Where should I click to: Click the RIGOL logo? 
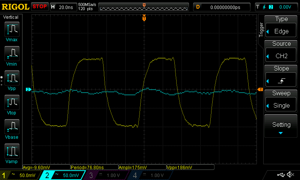pyautogui.click(x=15, y=7)
